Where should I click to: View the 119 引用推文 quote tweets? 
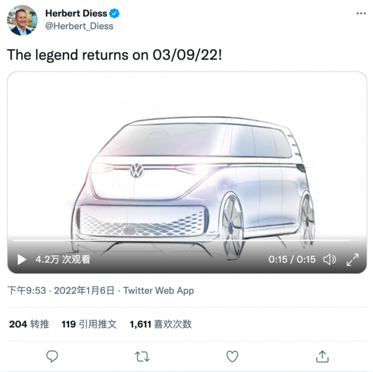pyautogui.click(x=89, y=324)
